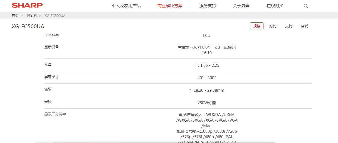Open 在线购买 navigation link

(275, 6)
